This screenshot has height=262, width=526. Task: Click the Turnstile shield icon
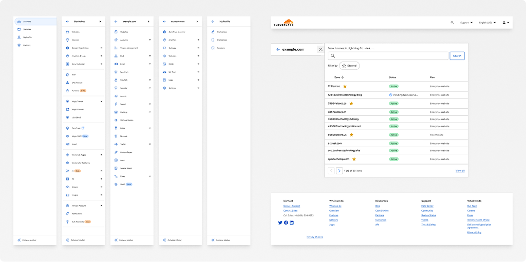(x=67, y=91)
